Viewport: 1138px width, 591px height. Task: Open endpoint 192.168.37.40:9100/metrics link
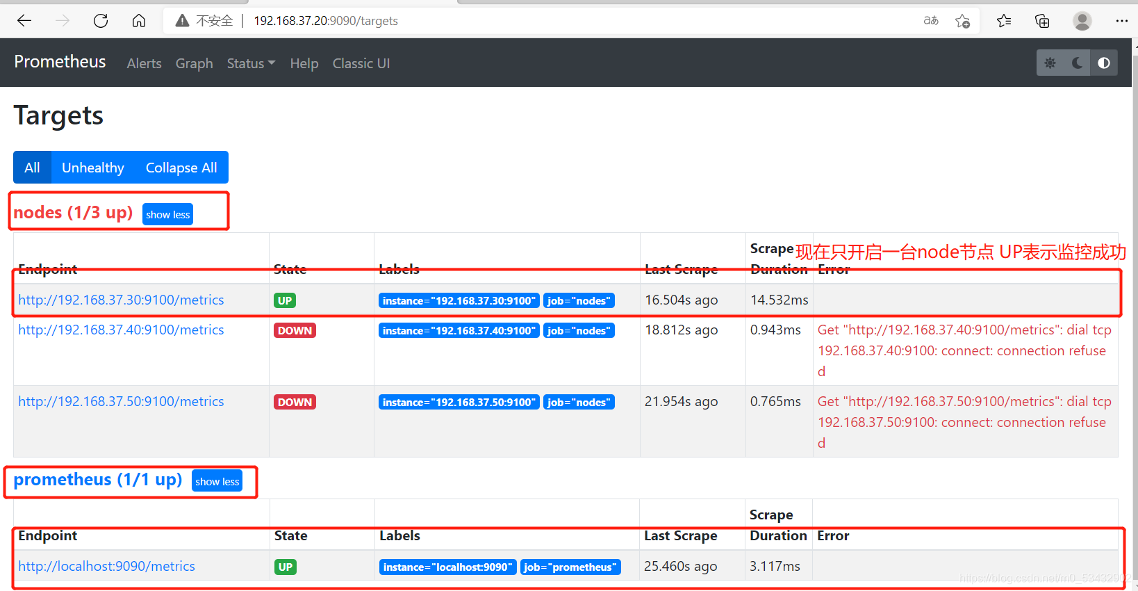click(121, 330)
